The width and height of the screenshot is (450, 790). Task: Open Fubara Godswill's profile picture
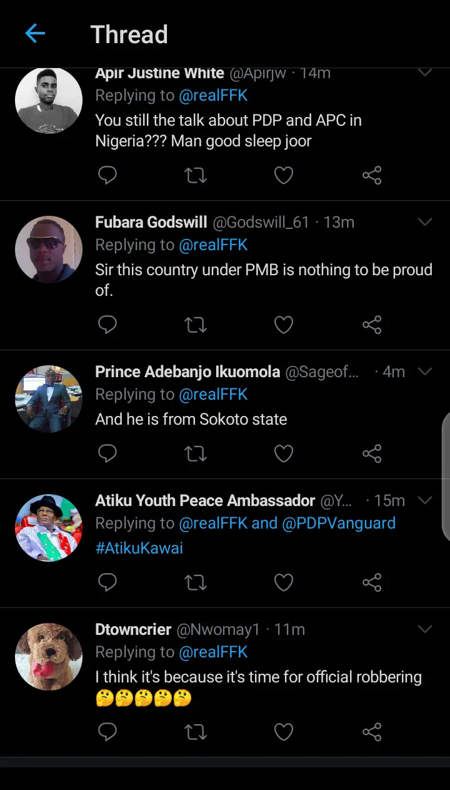click(49, 250)
